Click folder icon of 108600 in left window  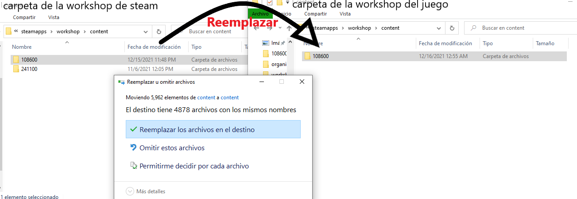[16, 59]
